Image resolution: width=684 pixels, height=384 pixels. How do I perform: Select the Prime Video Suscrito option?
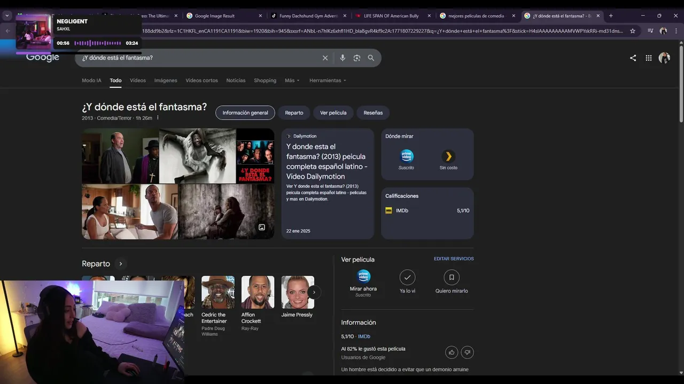coord(407,159)
